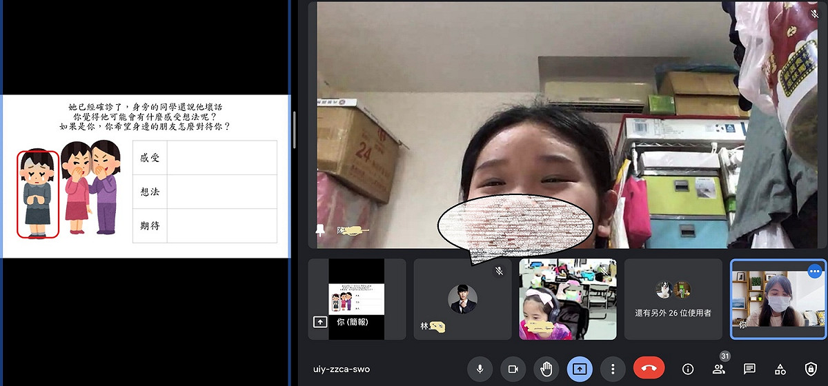Open options on your own video tile
The image size is (828, 386).
815,271
